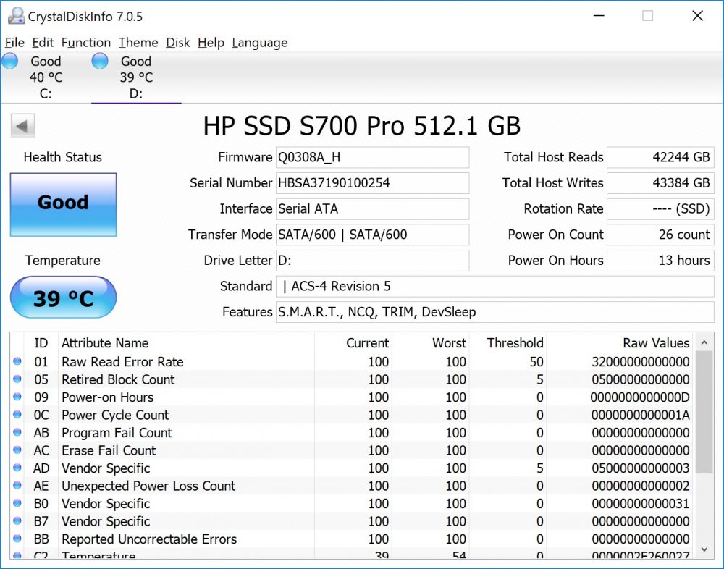The height and width of the screenshot is (569, 724).
Task: Click status dot for Raw Read Error Rate
Action: (17, 361)
